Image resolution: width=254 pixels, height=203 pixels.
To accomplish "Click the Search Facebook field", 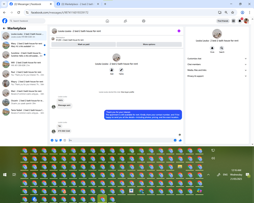I will 27,21.
